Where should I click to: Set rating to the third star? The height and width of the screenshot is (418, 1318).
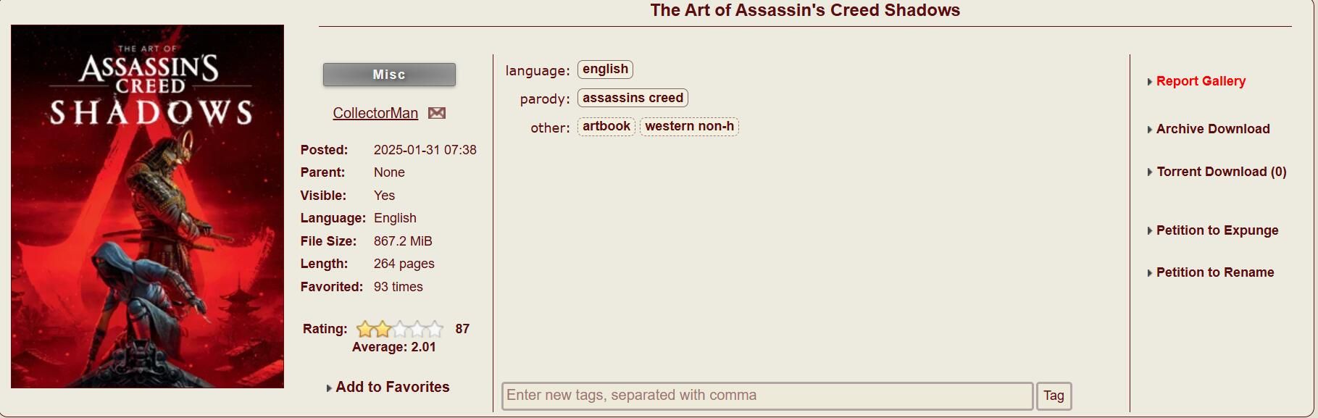point(400,330)
